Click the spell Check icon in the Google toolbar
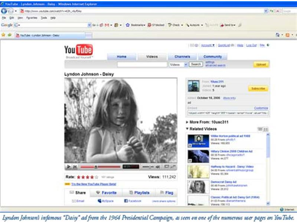This screenshot has width=297, height=223. [x=170, y=25]
